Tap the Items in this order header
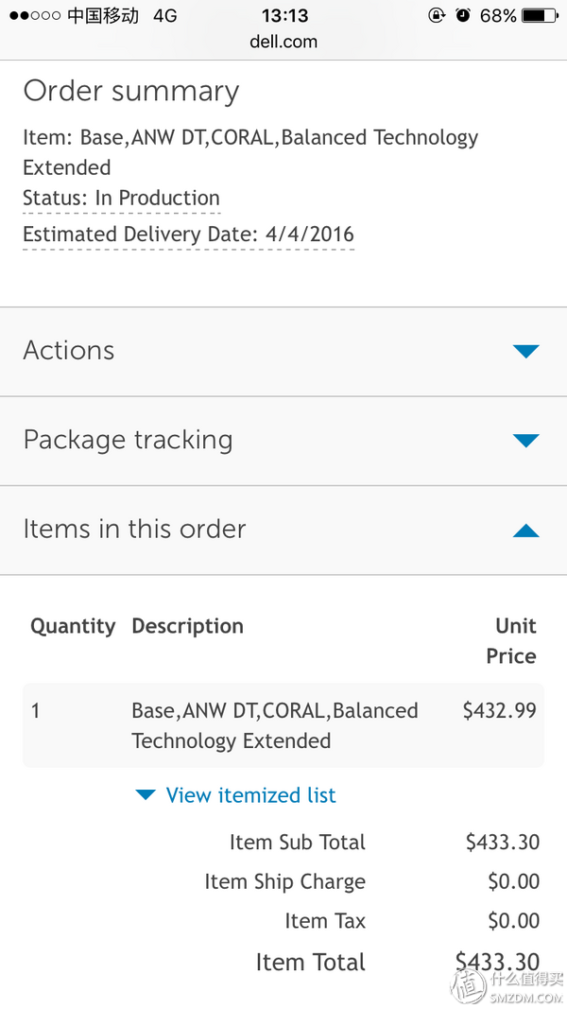Screen dimensions: 567x1009 click(x=283, y=530)
